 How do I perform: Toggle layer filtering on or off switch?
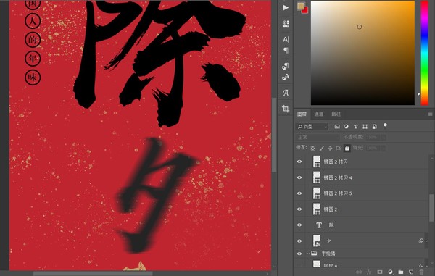pos(385,126)
